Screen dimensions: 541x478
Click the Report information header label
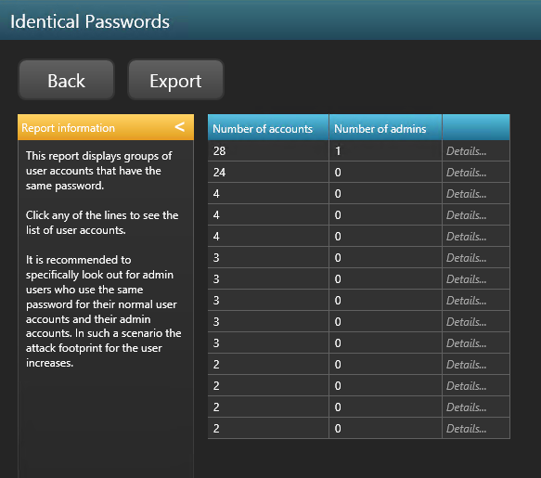tap(68, 128)
